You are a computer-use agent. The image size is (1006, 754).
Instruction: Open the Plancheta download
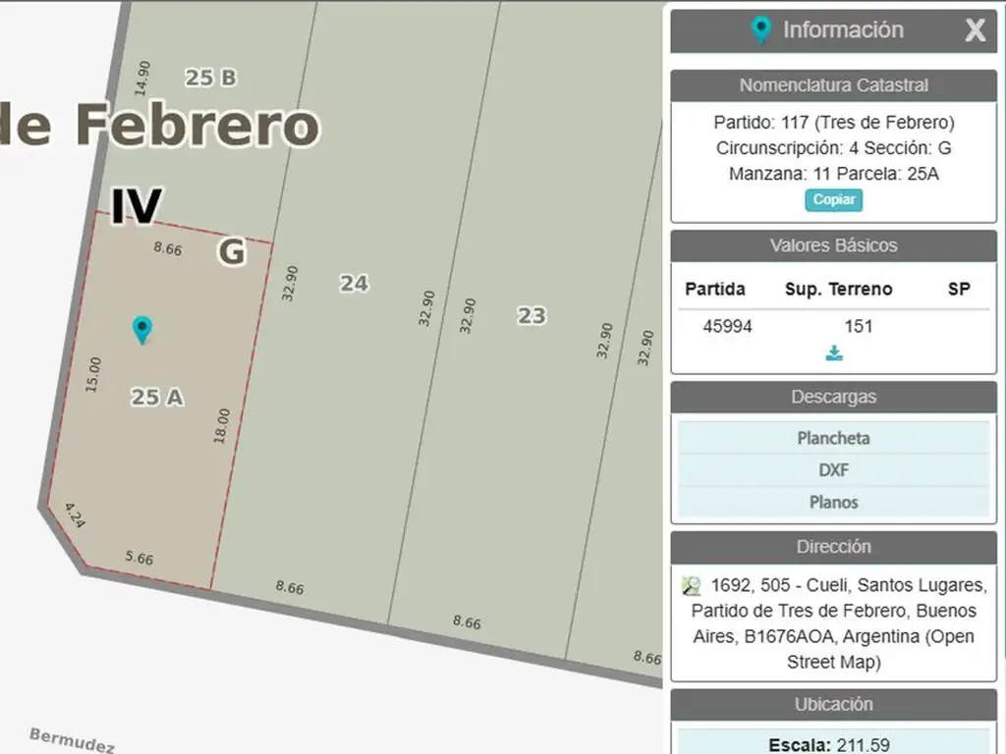[833, 438]
